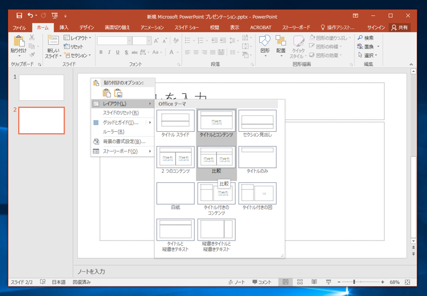Click 背景の書式設定 in context menu
427x296 pixels.
click(x=123, y=141)
